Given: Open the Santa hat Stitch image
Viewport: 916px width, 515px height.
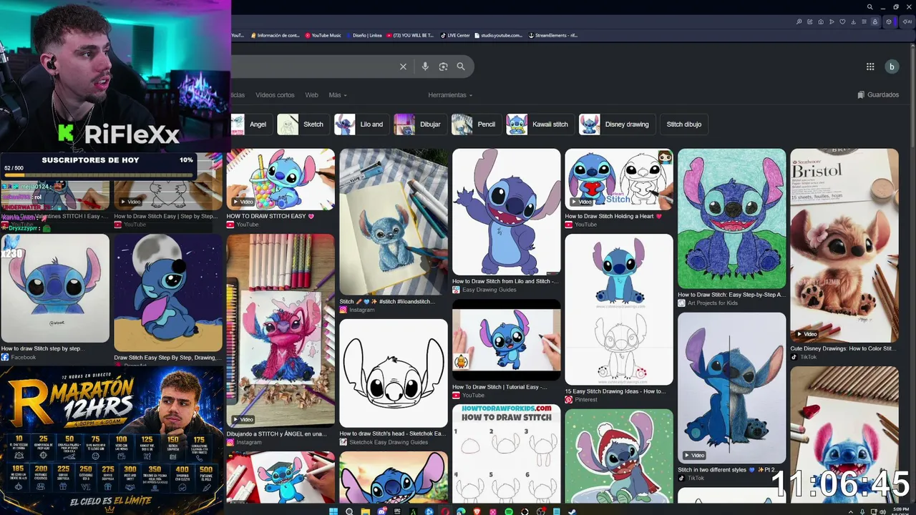Looking at the screenshot, I should tap(619, 456).
